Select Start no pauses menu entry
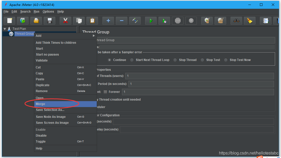Viewport: 281px width, 158px height. tap(65, 55)
